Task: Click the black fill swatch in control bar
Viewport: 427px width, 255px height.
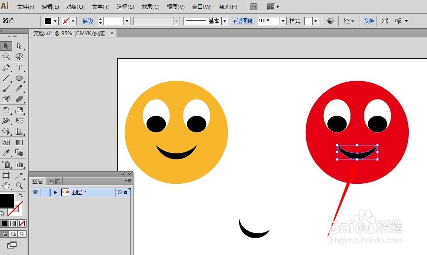Action: 48,21
